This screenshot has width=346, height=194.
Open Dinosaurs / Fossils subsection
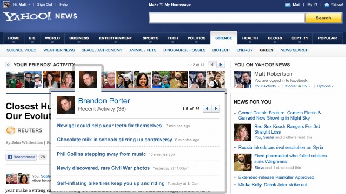184,50
